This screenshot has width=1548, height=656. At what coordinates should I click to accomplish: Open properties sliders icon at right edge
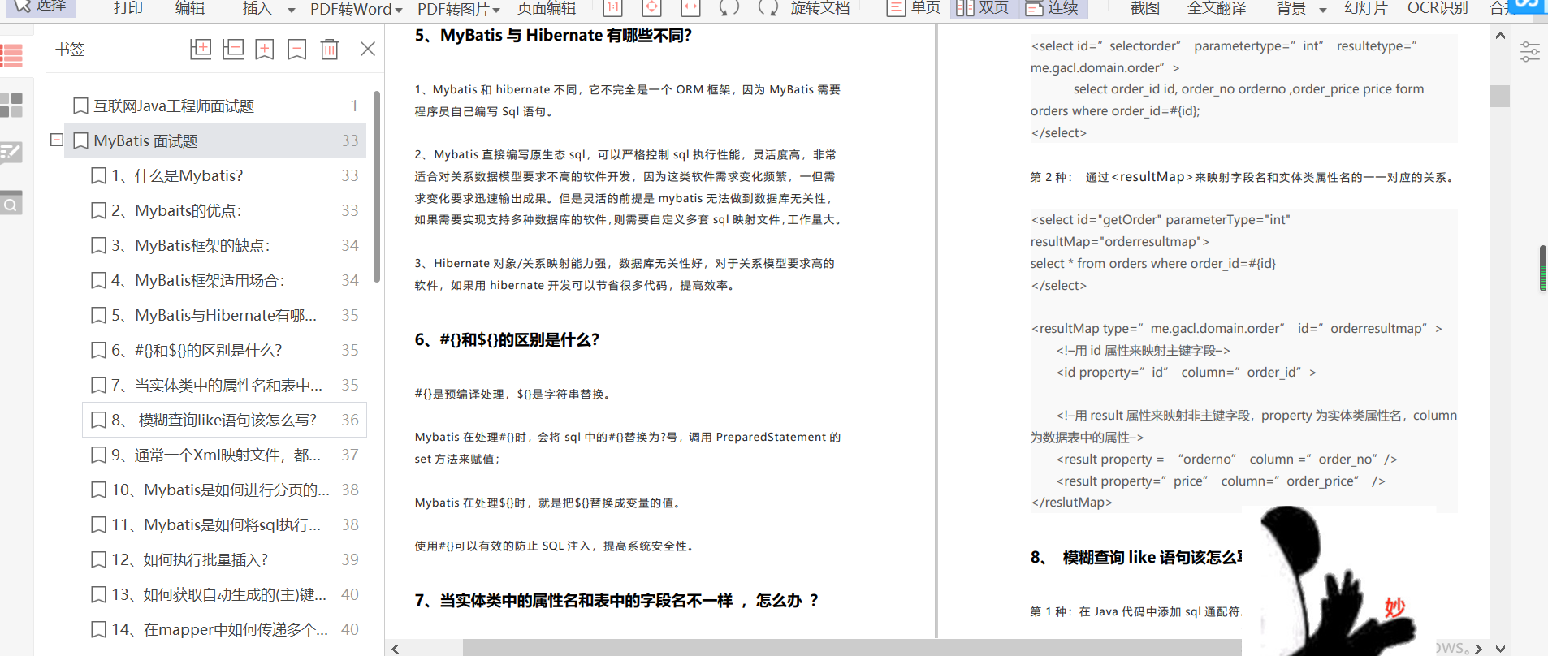click(1530, 52)
